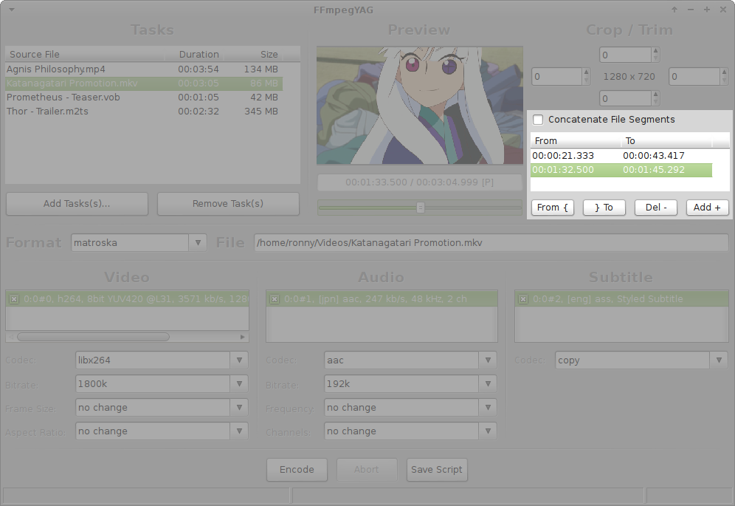Click segment end time 00:00:43.417

point(653,156)
